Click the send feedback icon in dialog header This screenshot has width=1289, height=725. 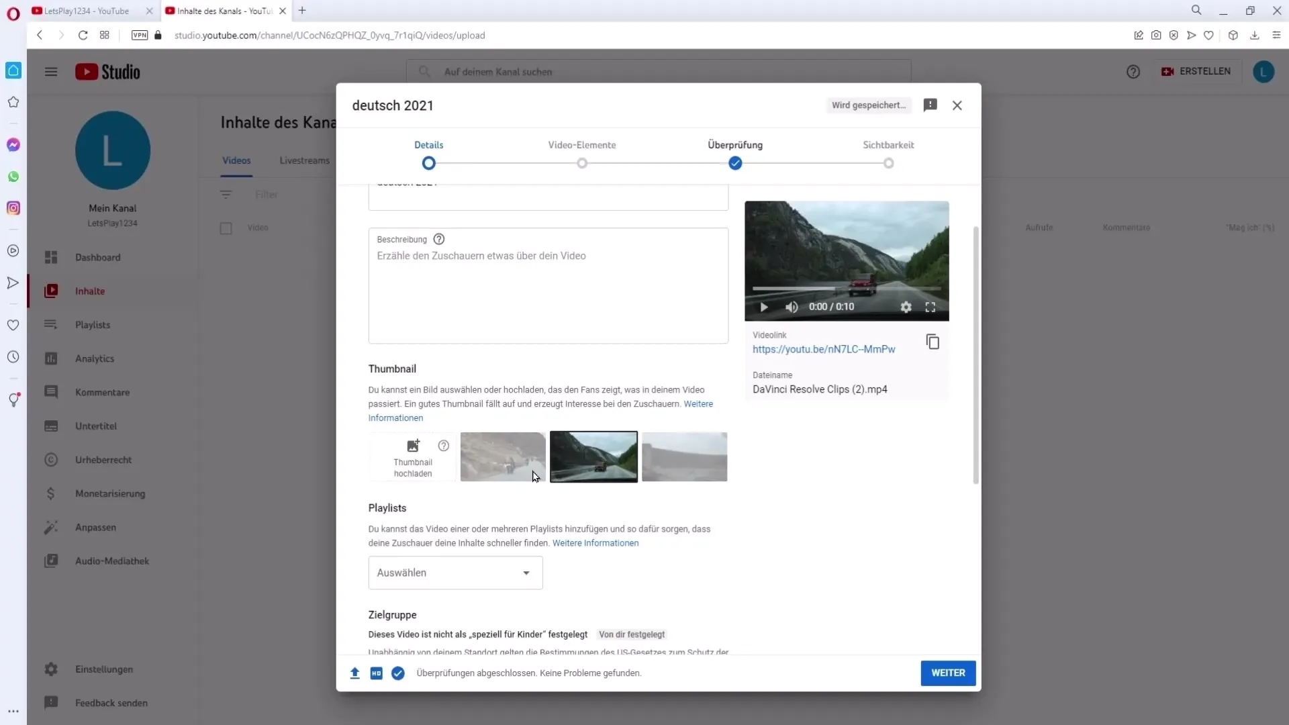[930, 105]
